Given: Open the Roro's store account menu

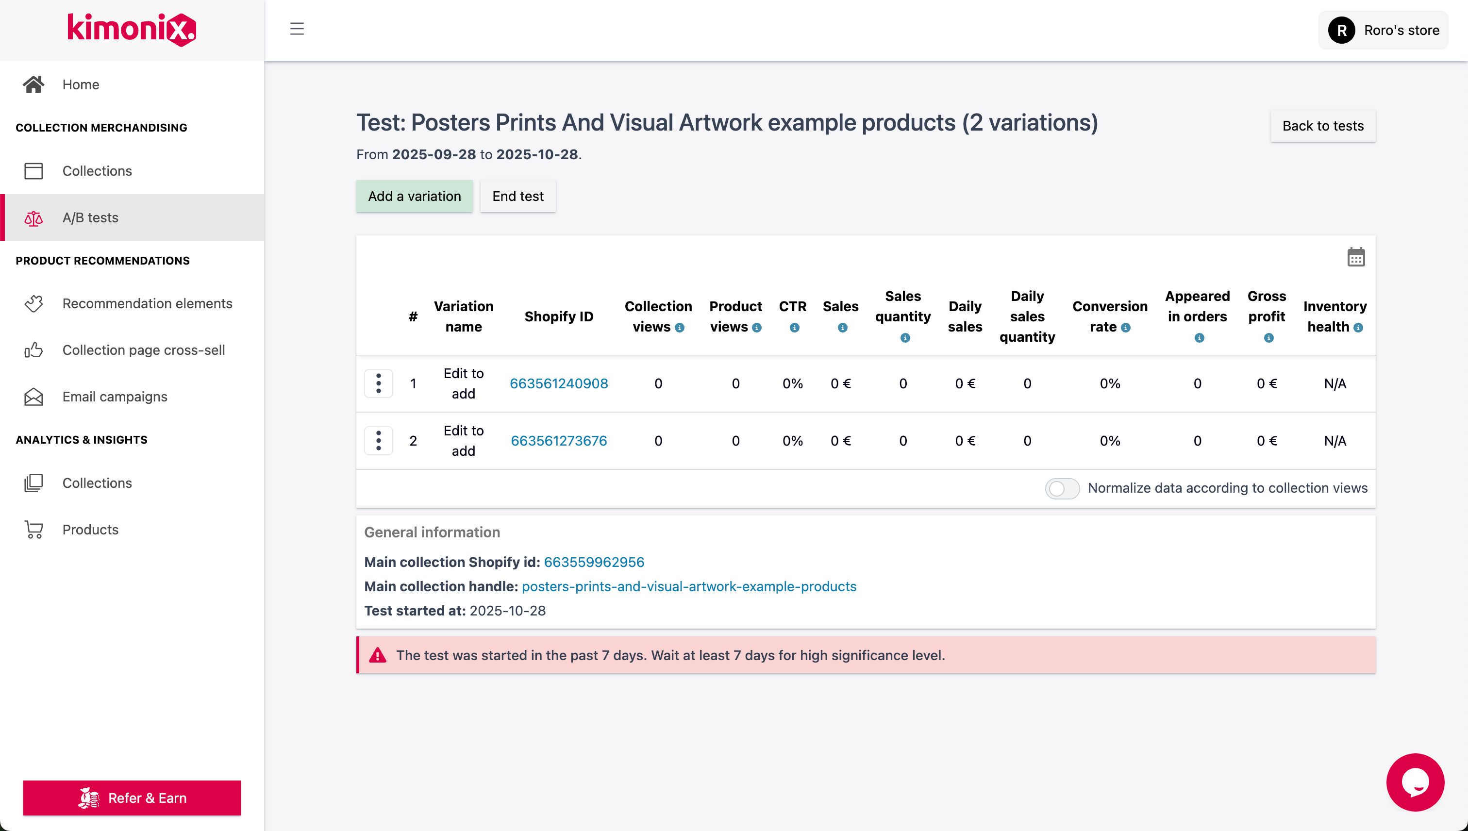Looking at the screenshot, I should point(1384,30).
